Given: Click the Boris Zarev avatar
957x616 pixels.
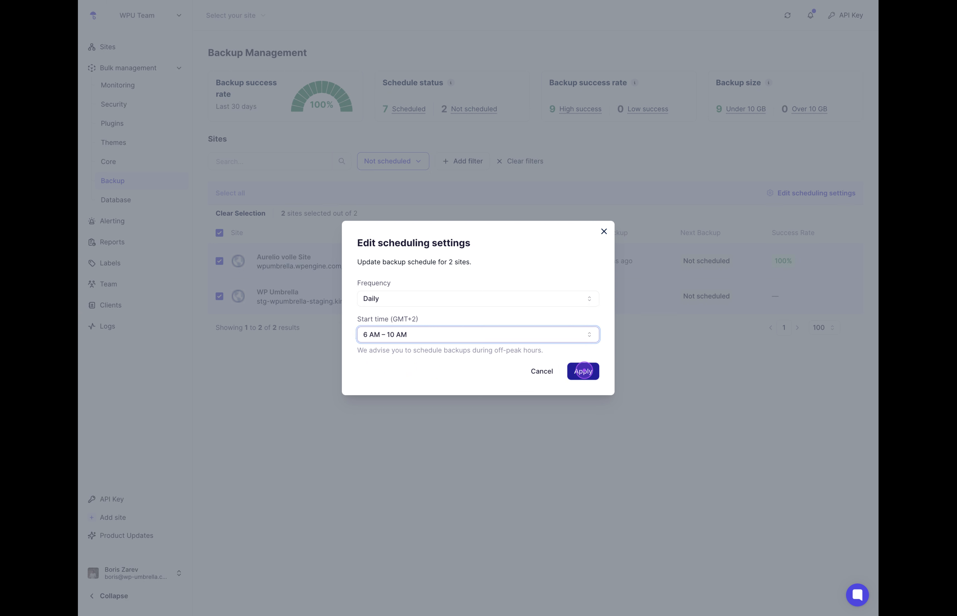Looking at the screenshot, I should (93, 573).
